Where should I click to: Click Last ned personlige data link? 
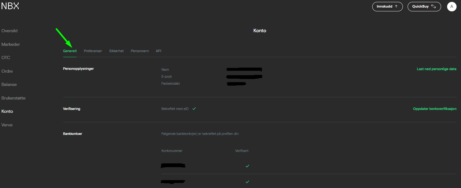[437, 69]
